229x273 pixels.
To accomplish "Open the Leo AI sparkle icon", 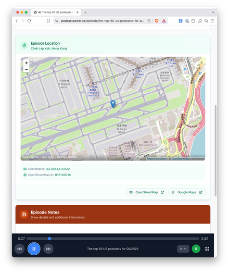I will (x=206, y=21).
